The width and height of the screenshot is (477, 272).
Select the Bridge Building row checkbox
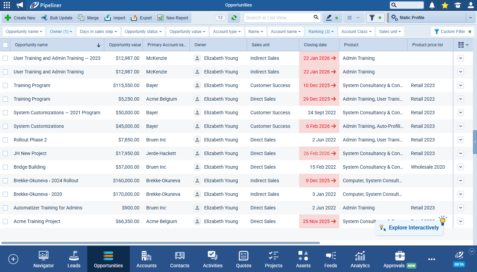tap(5, 167)
